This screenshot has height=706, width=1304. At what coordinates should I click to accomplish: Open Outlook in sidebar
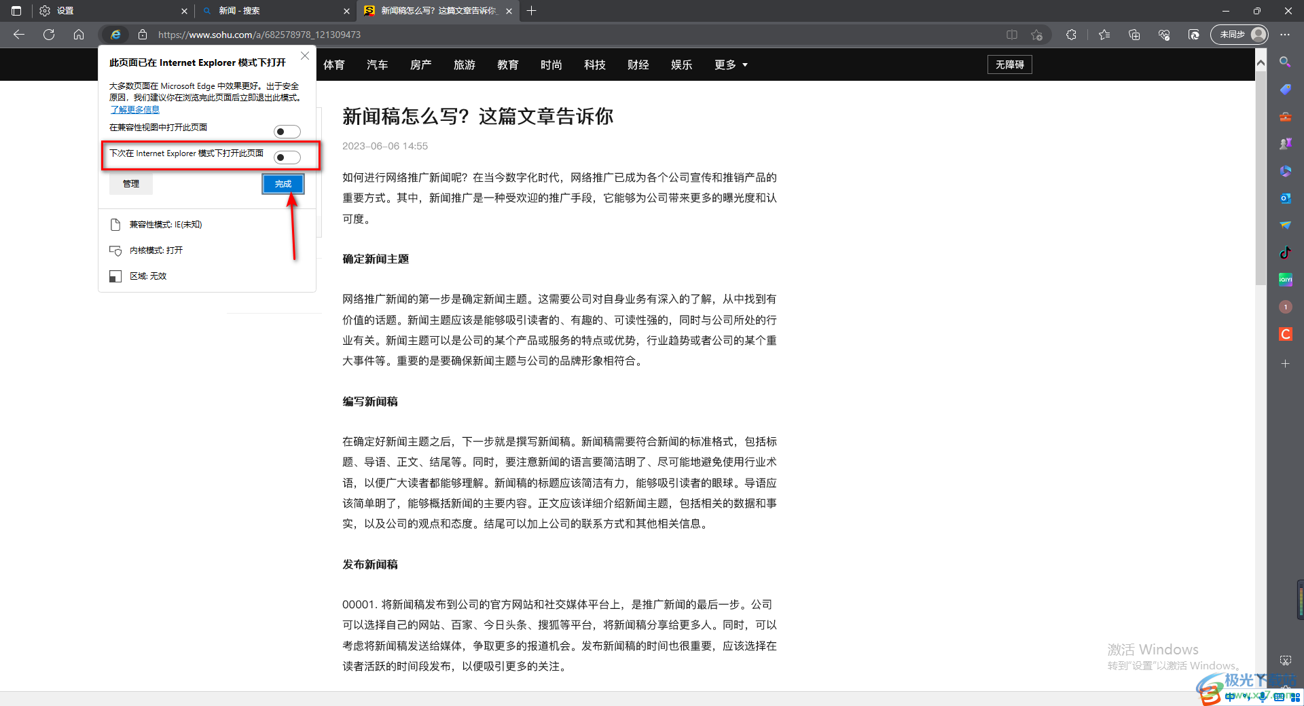coord(1285,198)
